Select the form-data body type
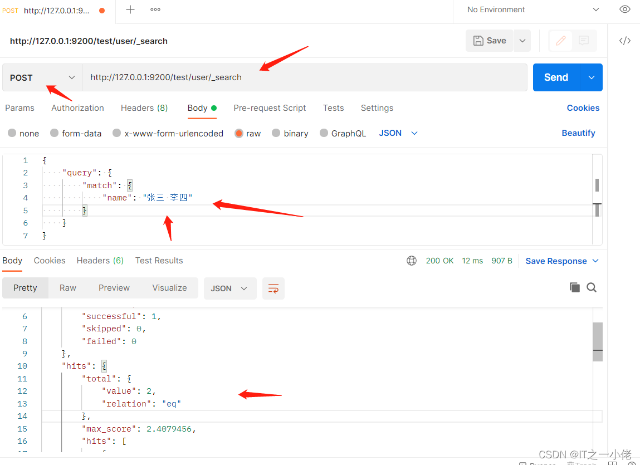This screenshot has width=640, height=465. [x=76, y=133]
